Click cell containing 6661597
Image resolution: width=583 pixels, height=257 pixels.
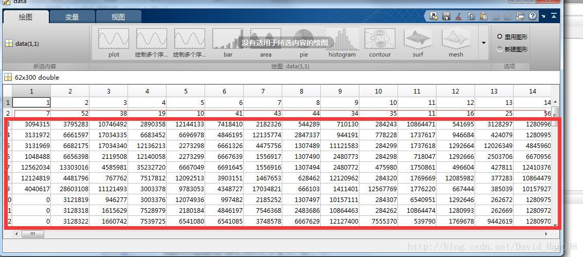[70, 135]
